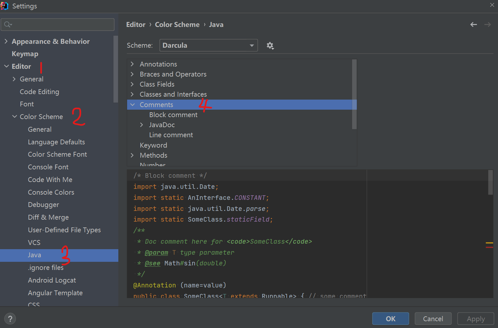This screenshot has height=328, width=498.
Task: Click the @see tag in preview
Action: pos(152,263)
